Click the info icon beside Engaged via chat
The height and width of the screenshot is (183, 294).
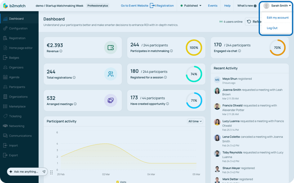click(x=240, y=51)
